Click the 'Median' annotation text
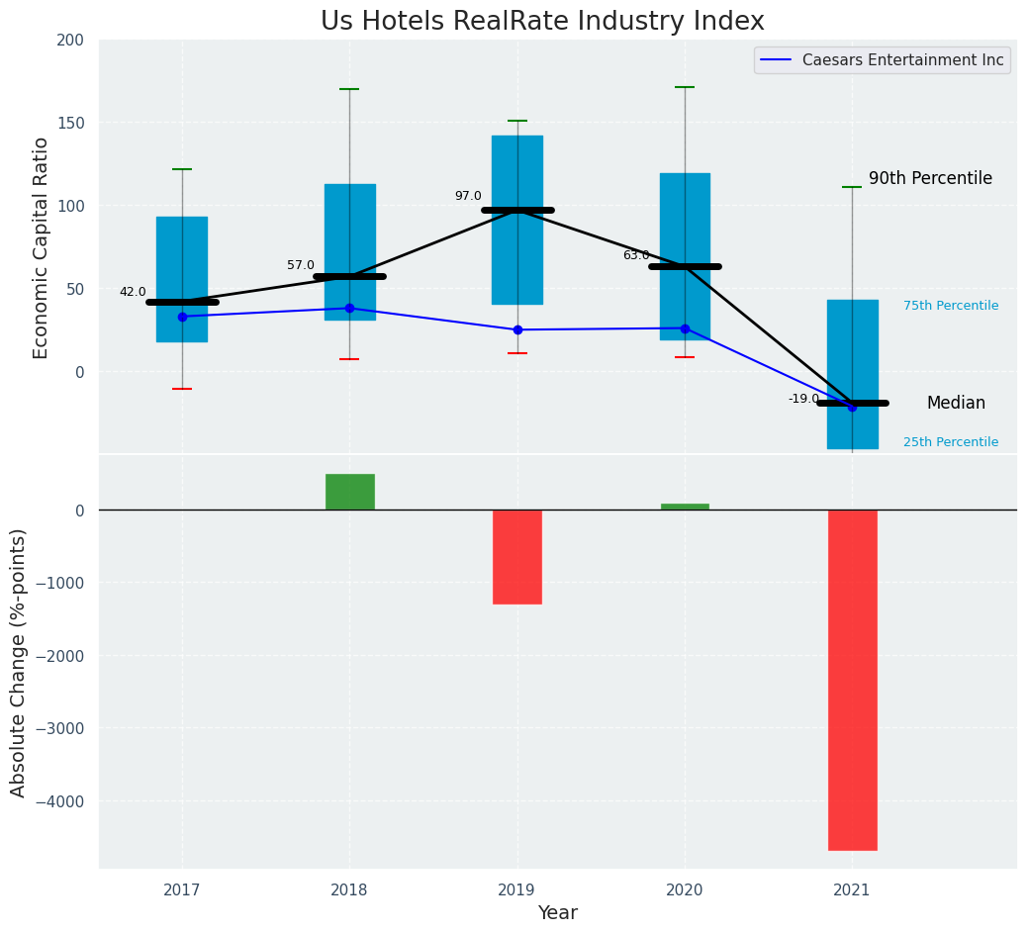 click(956, 403)
